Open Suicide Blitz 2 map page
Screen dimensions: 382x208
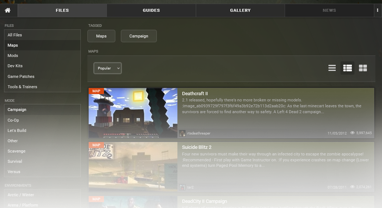(x=197, y=147)
